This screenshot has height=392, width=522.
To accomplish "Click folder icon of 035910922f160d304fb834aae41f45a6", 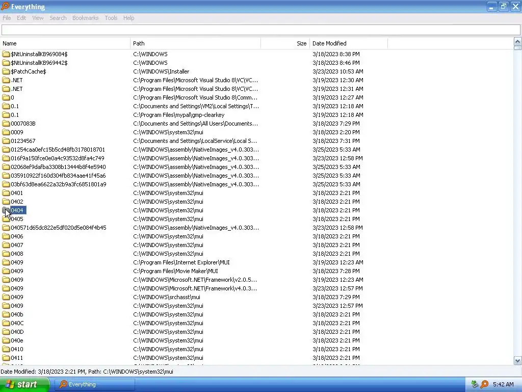I will (6, 176).
